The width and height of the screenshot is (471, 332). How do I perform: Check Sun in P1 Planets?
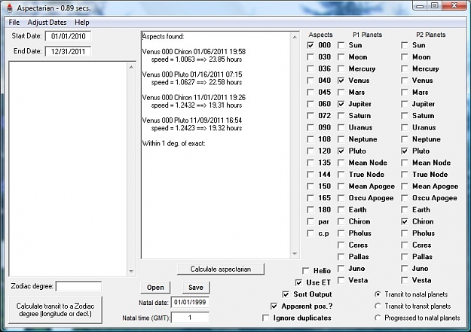pyautogui.click(x=341, y=45)
